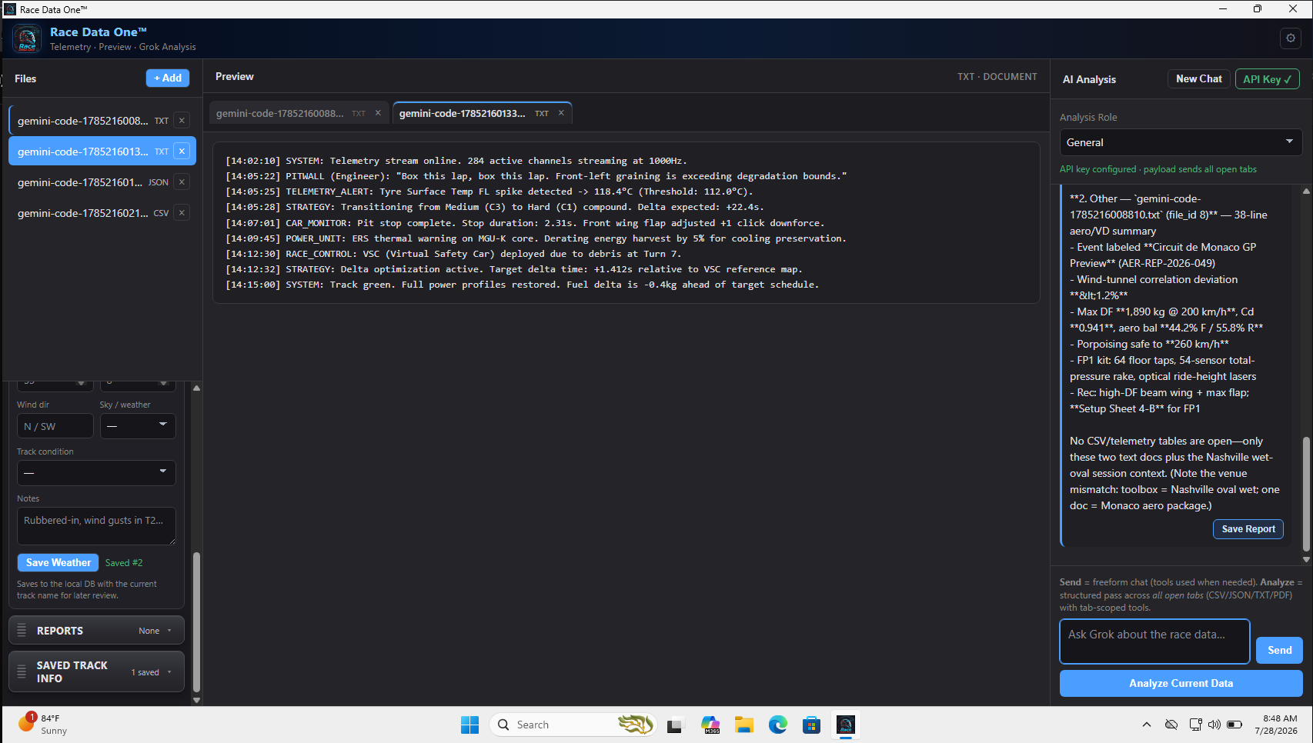Focus the Ask Grok chat input

[1154, 641]
